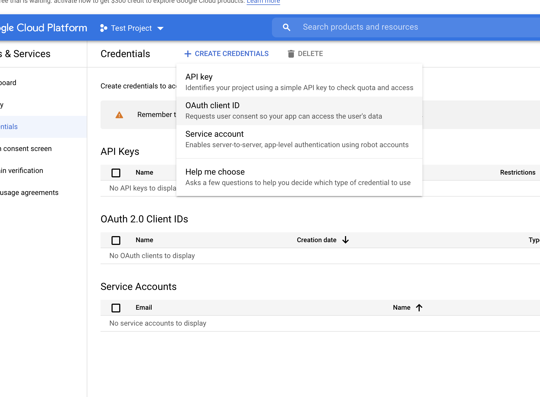Image resolution: width=540 pixels, height=397 pixels.
Task: Click the Service Accounts Name ascending arrow
Action: [419, 307]
